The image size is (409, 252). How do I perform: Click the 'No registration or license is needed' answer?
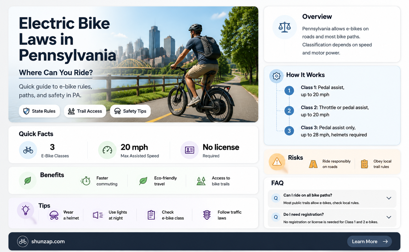[331, 222]
